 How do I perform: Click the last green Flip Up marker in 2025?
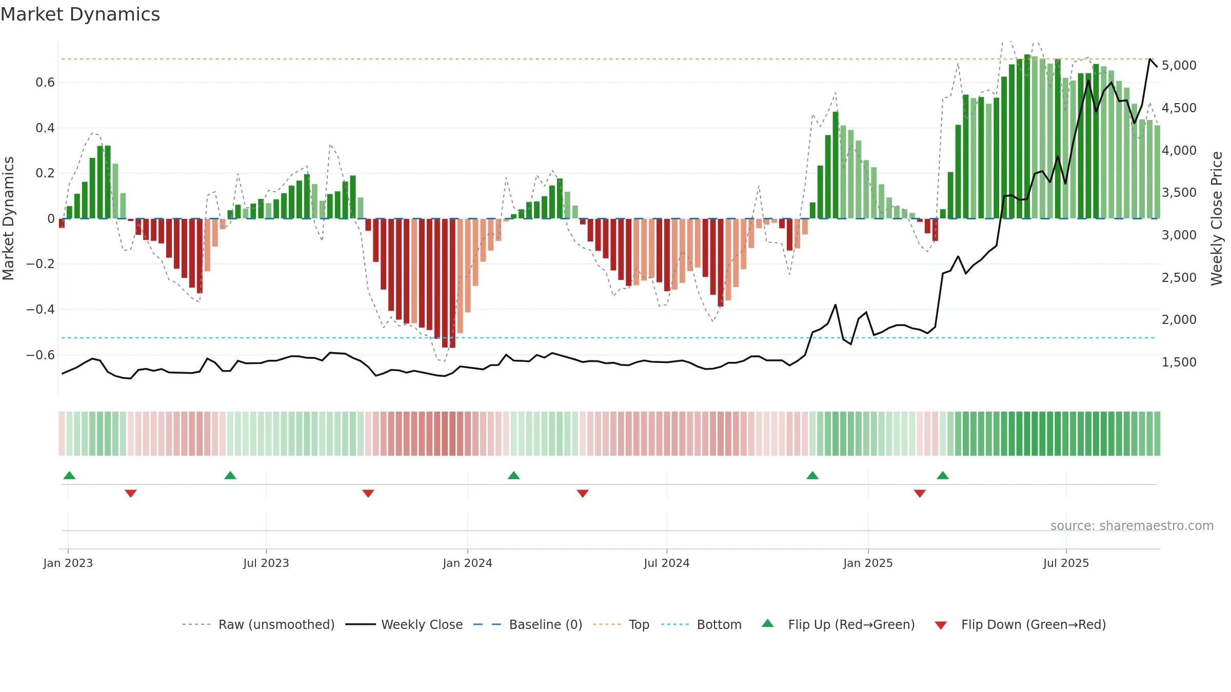[x=943, y=475]
